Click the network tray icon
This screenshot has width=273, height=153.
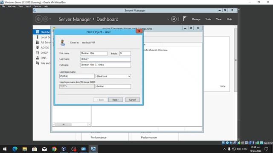point(234,149)
